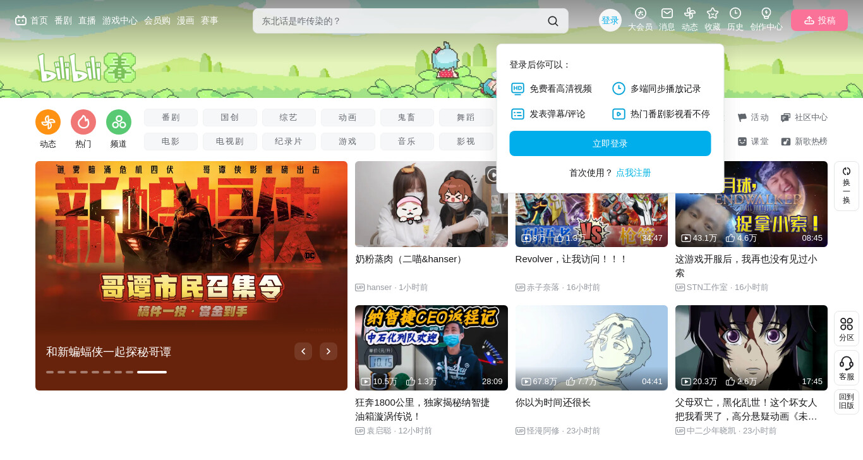The height and width of the screenshot is (460, 863).
Task: Click 回到旧版 button
Action: click(847, 401)
